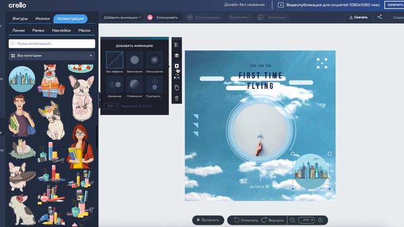Open the Рамки sub-tab
The height and width of the screenshot is (227, 404).
click(38, 30)
